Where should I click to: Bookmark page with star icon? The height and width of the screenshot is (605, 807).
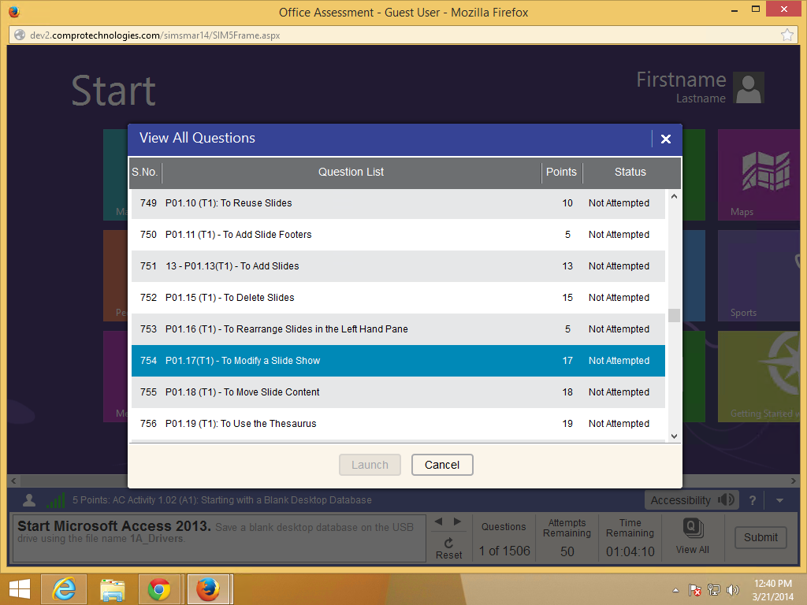coord(787,35)
